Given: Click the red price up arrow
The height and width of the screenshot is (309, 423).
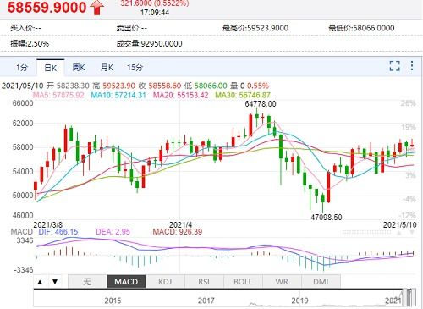Looking at the screenshot, I should coord(96,8).
